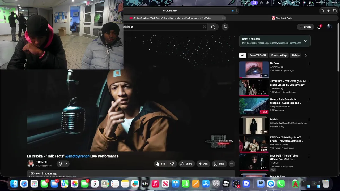Open more options for Be Easy video
The height and width of the screenshot is (191, 340).
pyautogui.click(x=309, y=64)
